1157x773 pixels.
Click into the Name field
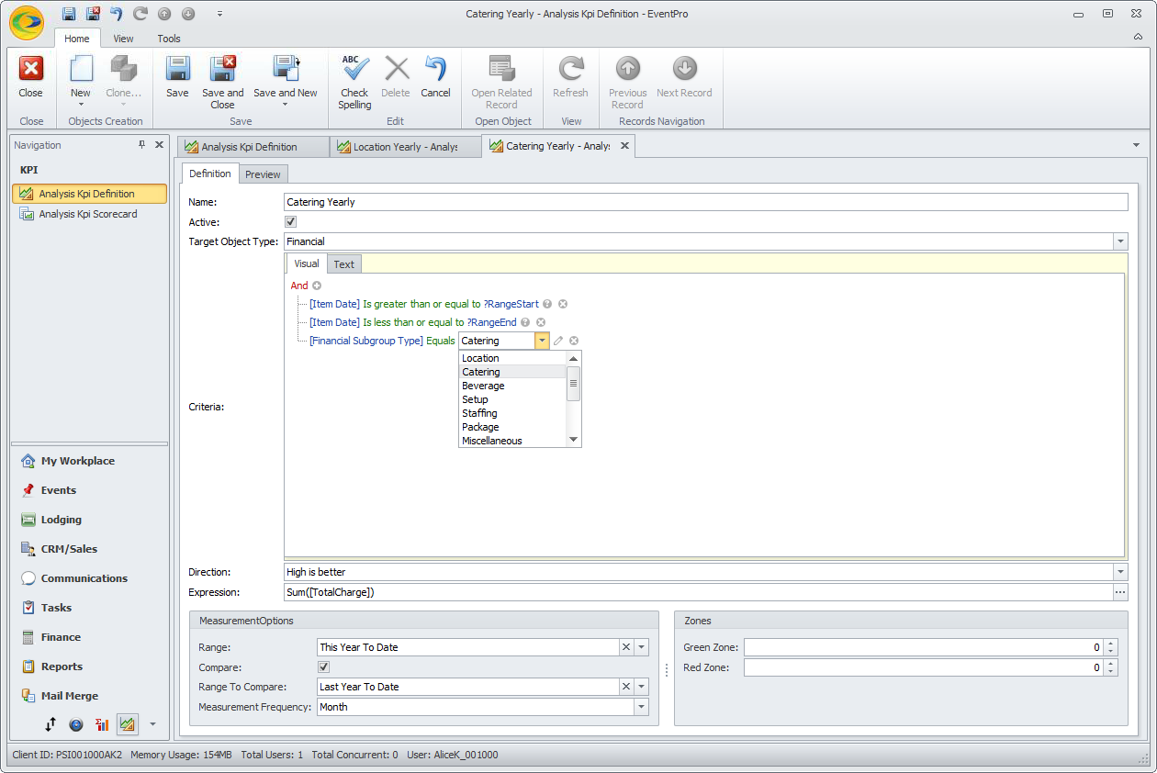(705, 202)
